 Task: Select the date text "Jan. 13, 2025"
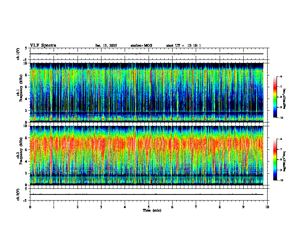(106, 45)
